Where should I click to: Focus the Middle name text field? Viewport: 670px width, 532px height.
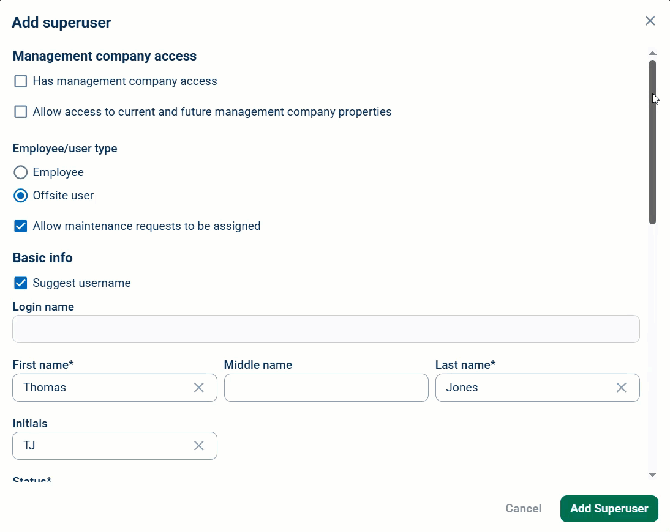[326, 387]
